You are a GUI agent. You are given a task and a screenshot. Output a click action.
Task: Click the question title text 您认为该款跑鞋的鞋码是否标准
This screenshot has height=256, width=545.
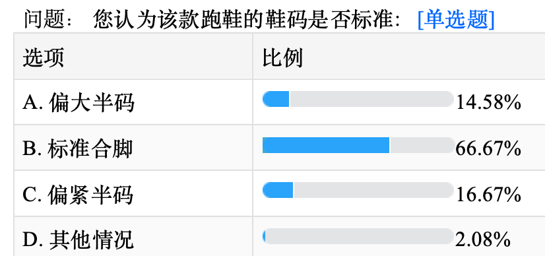pos(245,20)
